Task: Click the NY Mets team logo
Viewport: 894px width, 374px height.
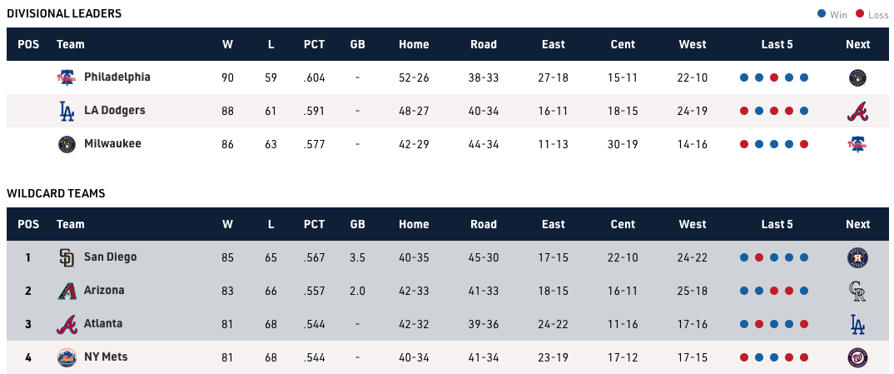Action: (67, 357)
